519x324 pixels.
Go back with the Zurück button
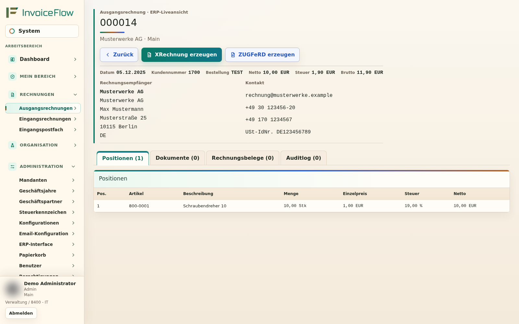coord(119,55)
